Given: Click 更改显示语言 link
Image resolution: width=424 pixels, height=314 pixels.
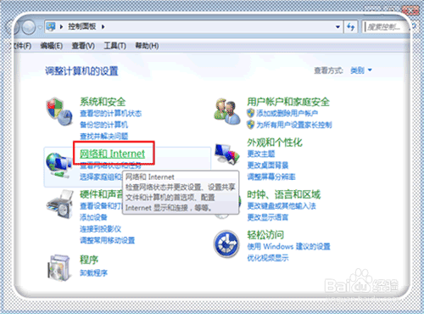Looking at the screenshot, I should [x=268, y=217].
